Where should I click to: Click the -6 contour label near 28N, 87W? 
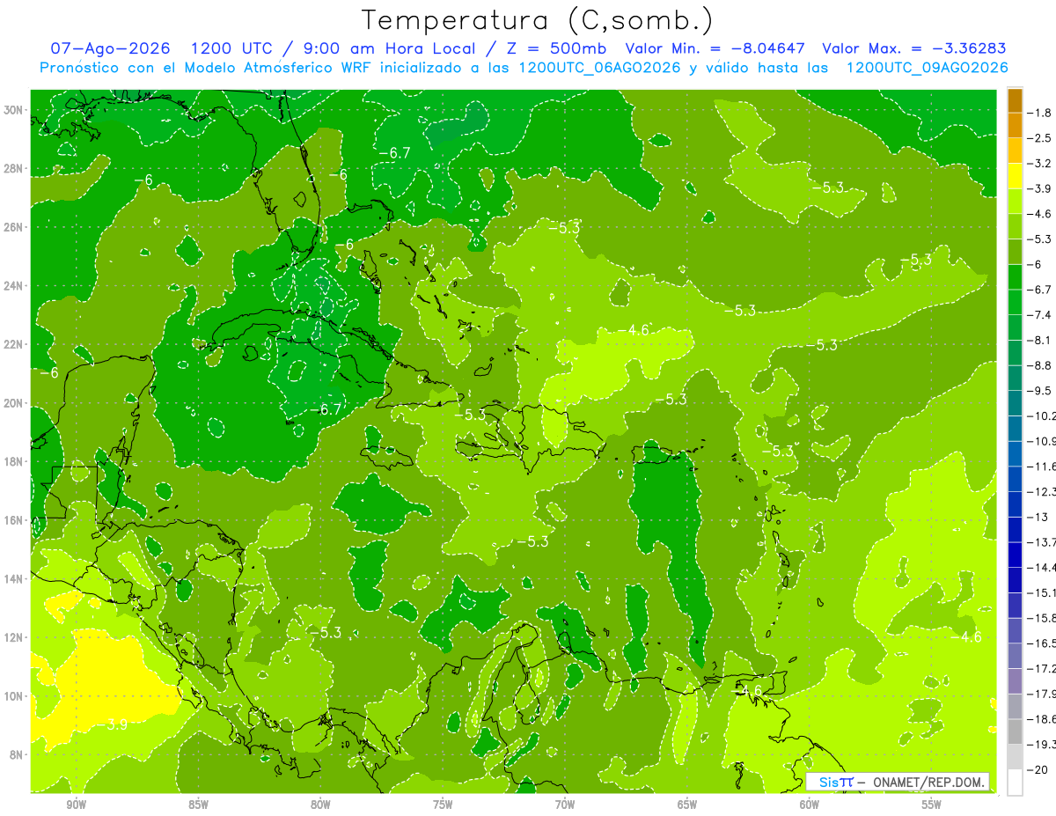tap(143, 180)
